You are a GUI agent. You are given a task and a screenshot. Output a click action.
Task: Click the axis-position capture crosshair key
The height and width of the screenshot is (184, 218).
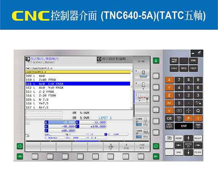[x=189, y=111]
